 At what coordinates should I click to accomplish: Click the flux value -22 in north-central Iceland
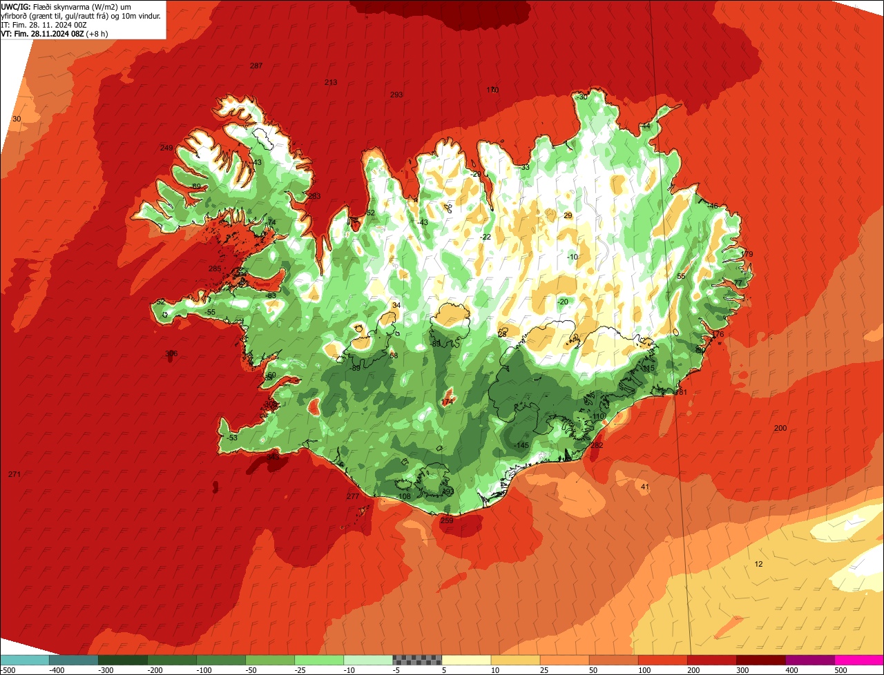pyautogui.click(x=485, y=237)
